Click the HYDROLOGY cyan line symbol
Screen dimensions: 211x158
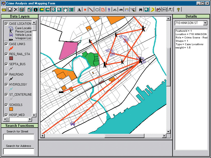click(x=11, y=89)
